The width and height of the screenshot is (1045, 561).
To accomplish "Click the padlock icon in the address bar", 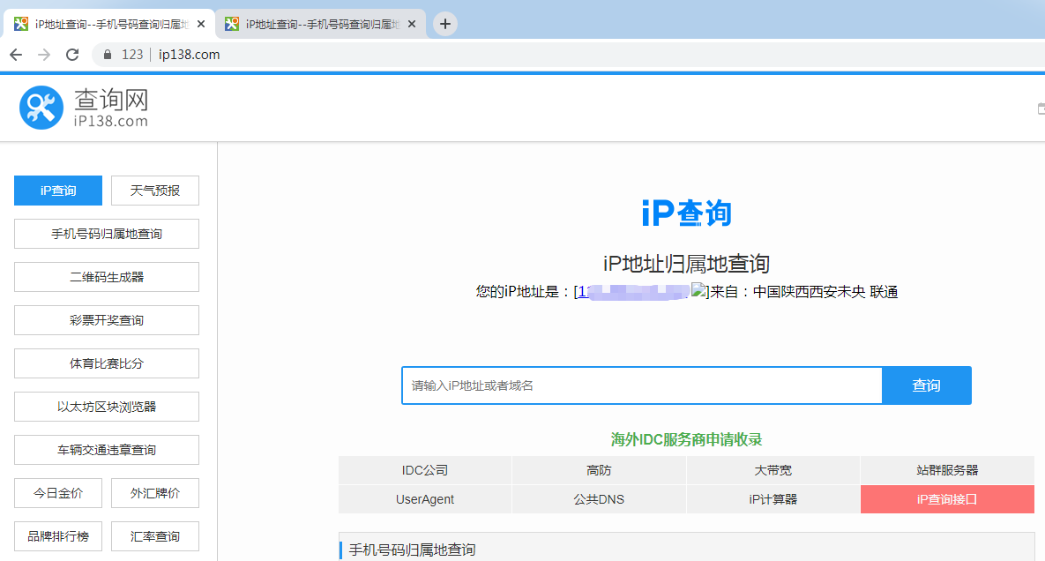I will (x=105, y=54).
